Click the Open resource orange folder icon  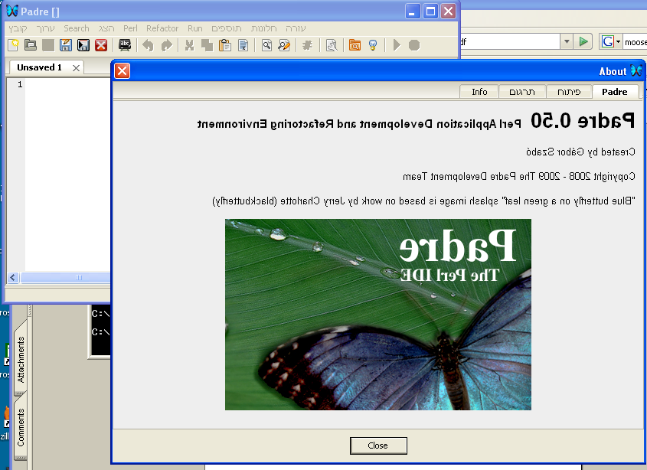click(355, 44)
